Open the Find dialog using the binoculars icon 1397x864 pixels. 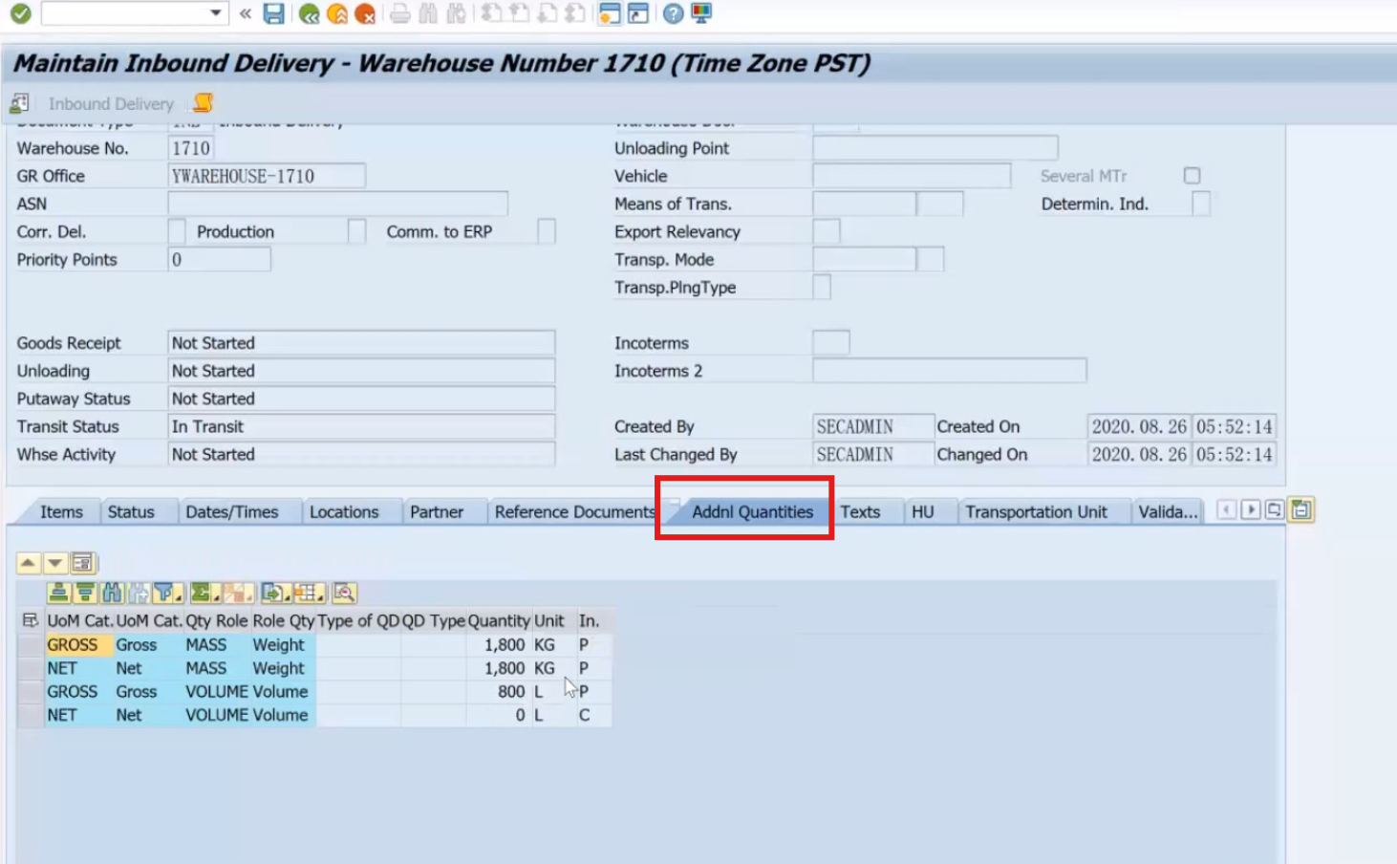pos(112,593)
